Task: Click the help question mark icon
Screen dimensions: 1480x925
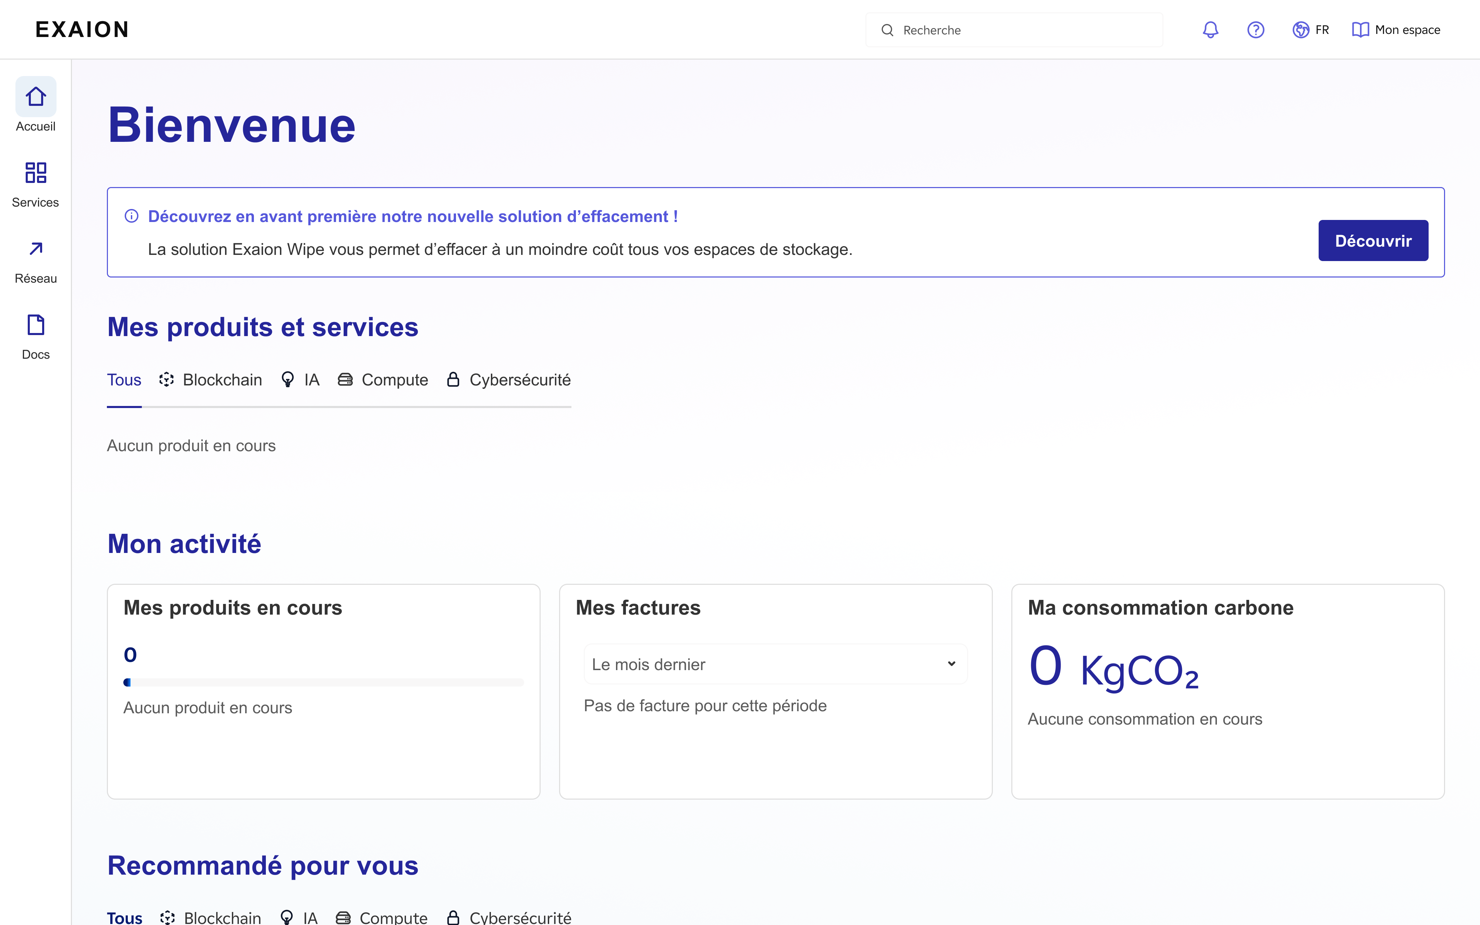Action: [1256, 30]
